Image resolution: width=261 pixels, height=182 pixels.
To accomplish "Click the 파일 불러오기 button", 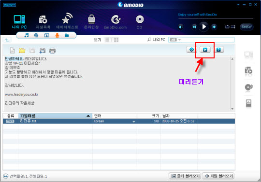I will (x=218, y=176).
